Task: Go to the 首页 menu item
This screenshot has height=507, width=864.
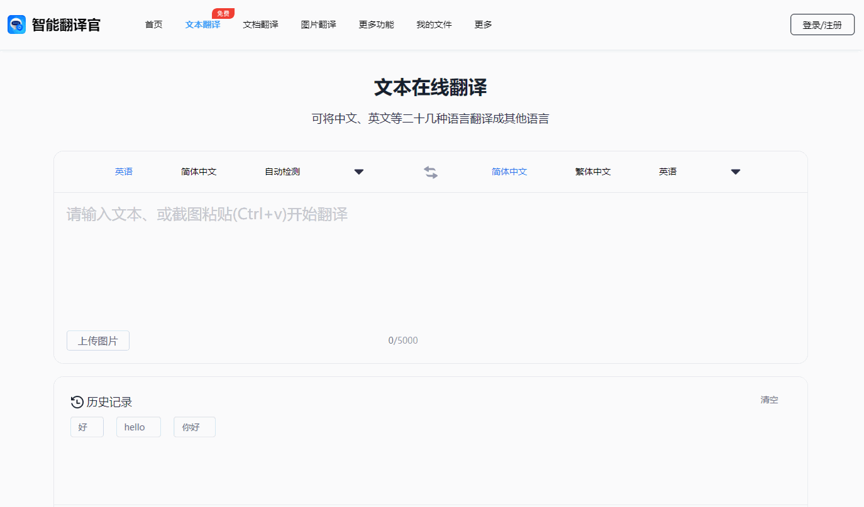Action: (153, 25)
